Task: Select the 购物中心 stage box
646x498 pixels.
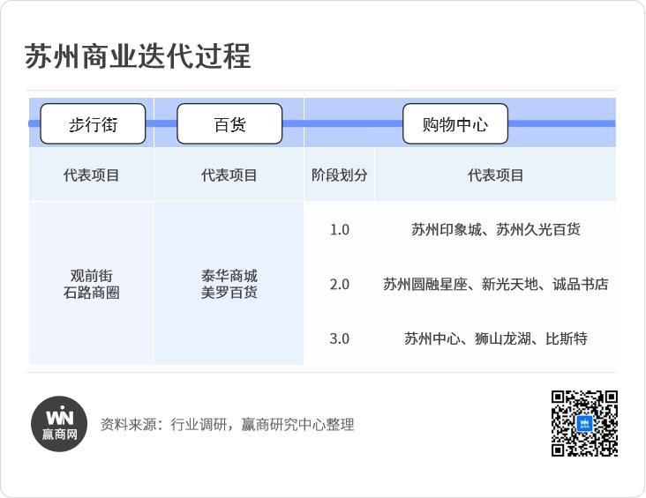Action: 455,124
